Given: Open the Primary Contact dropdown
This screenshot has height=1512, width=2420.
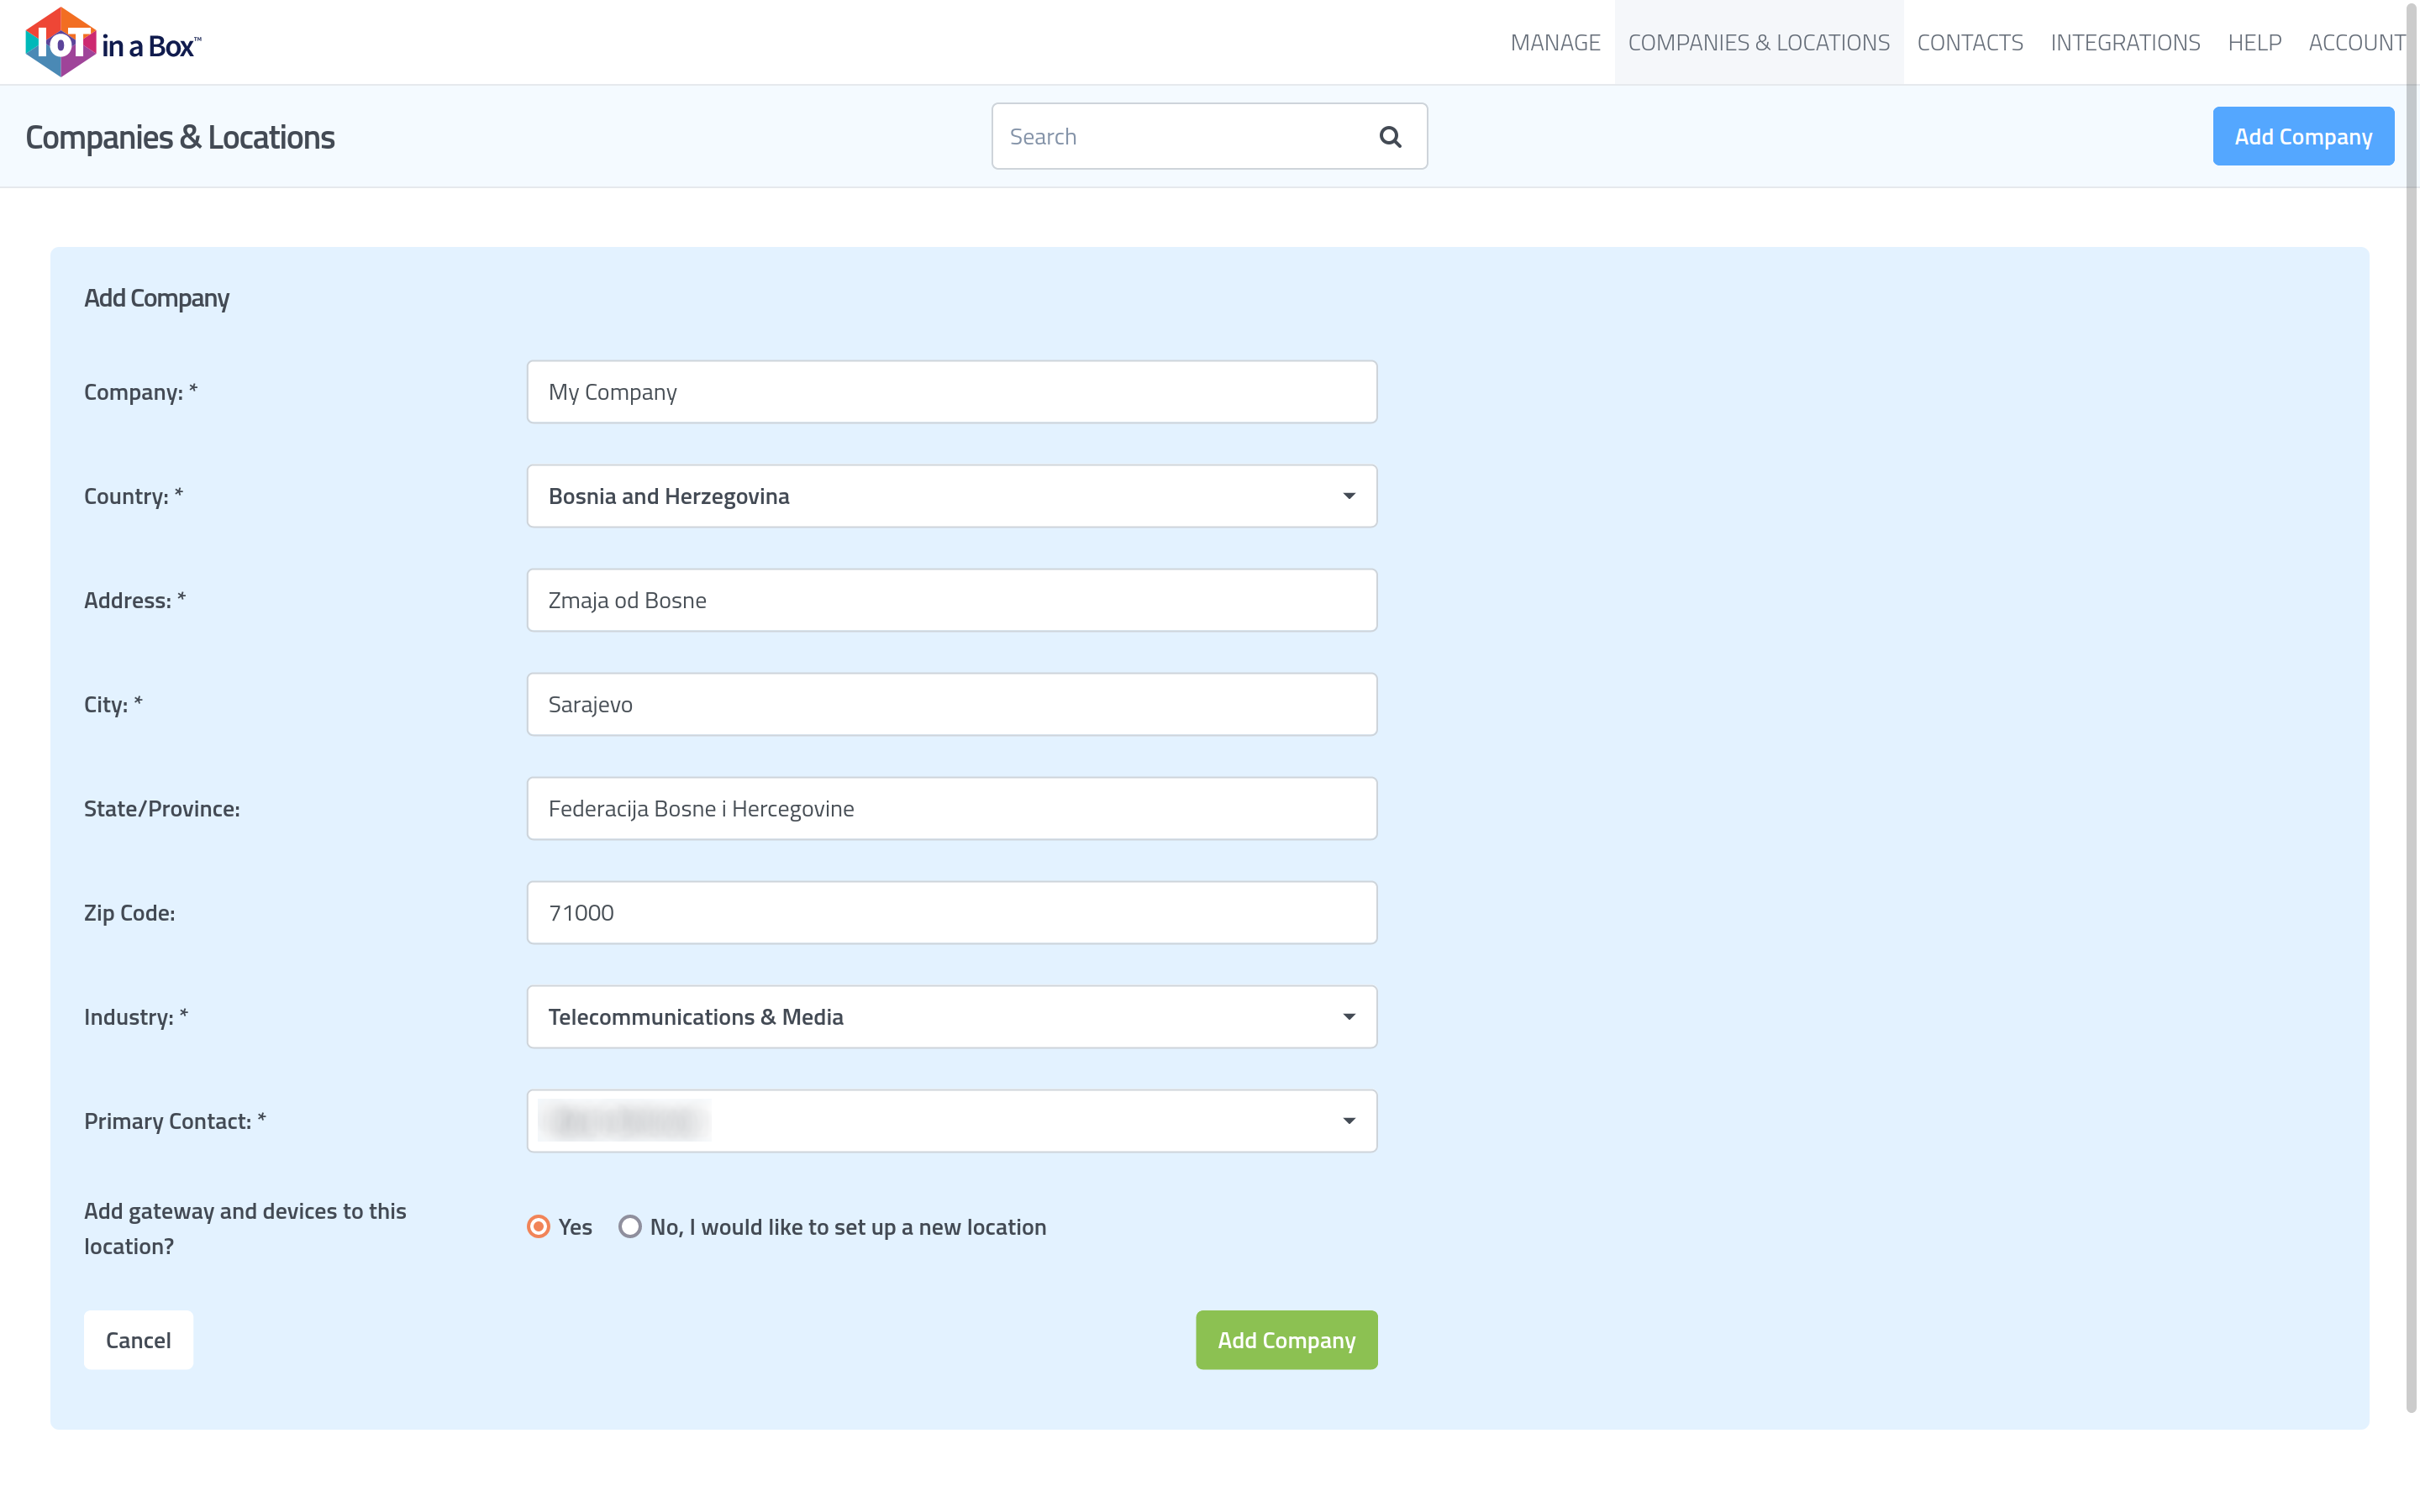Looking at the screenshot, I should pos(951,1121).
